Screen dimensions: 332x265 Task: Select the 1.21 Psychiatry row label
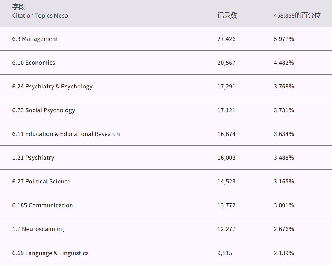pyautogui.click(x=33, y=158)
